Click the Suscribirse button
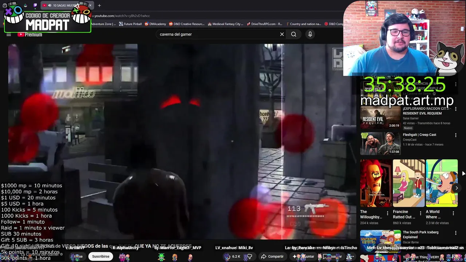Screen dimensions: 466x262 tap(100, 257)
